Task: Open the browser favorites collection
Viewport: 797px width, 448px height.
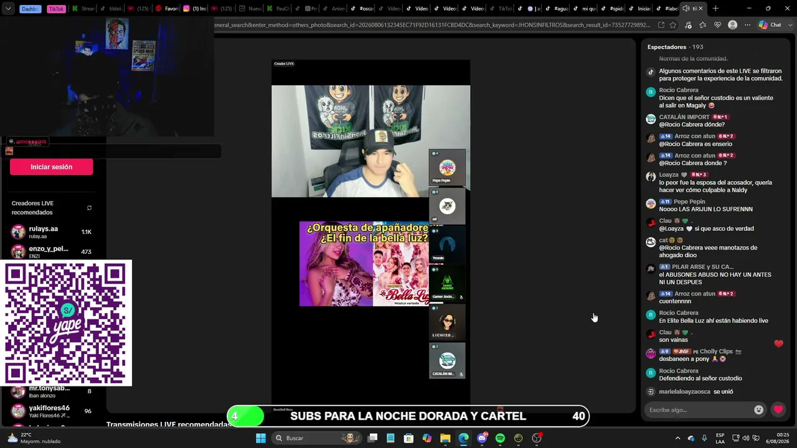Action: coord(703,25)
